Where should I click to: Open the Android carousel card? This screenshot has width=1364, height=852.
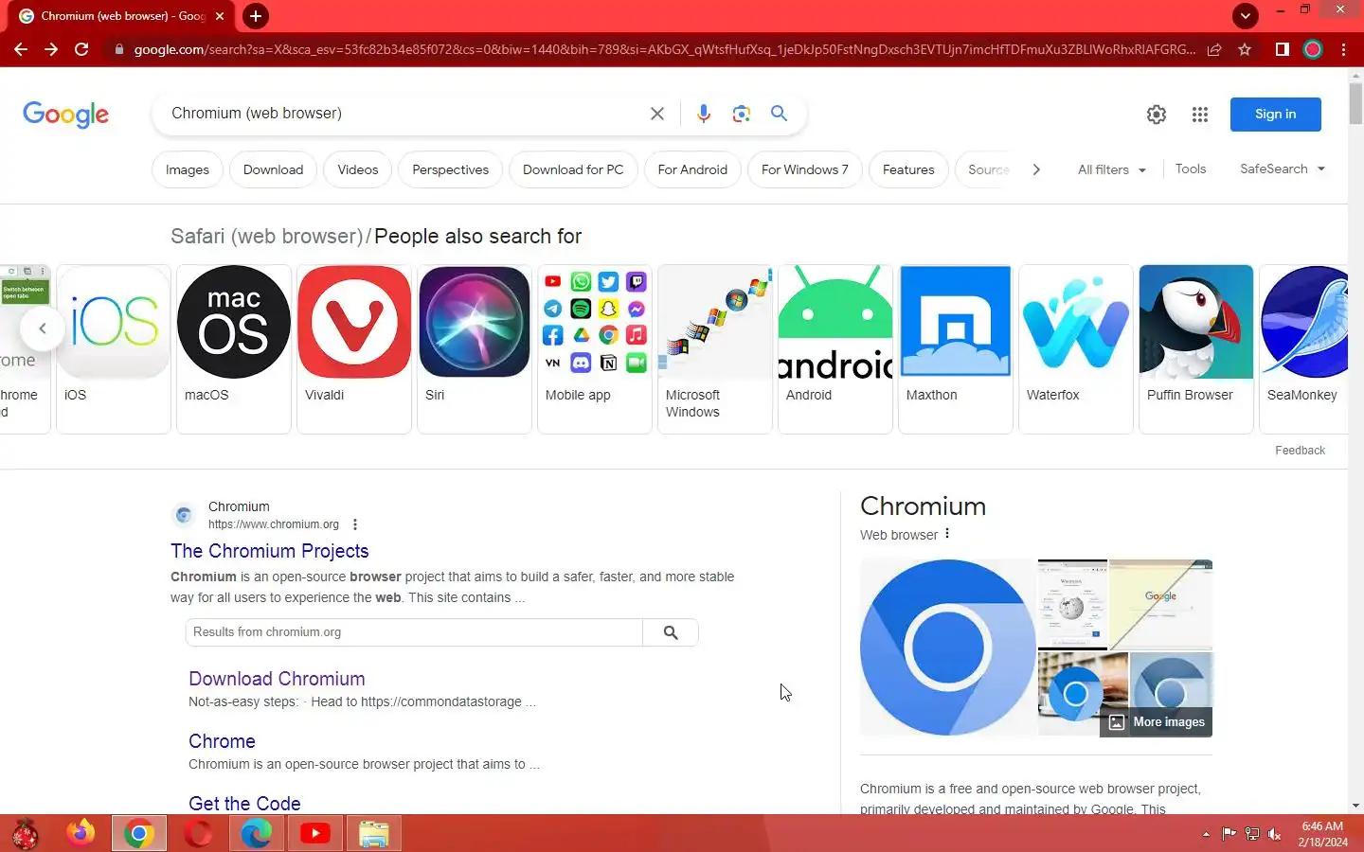(x=835, y=348)
